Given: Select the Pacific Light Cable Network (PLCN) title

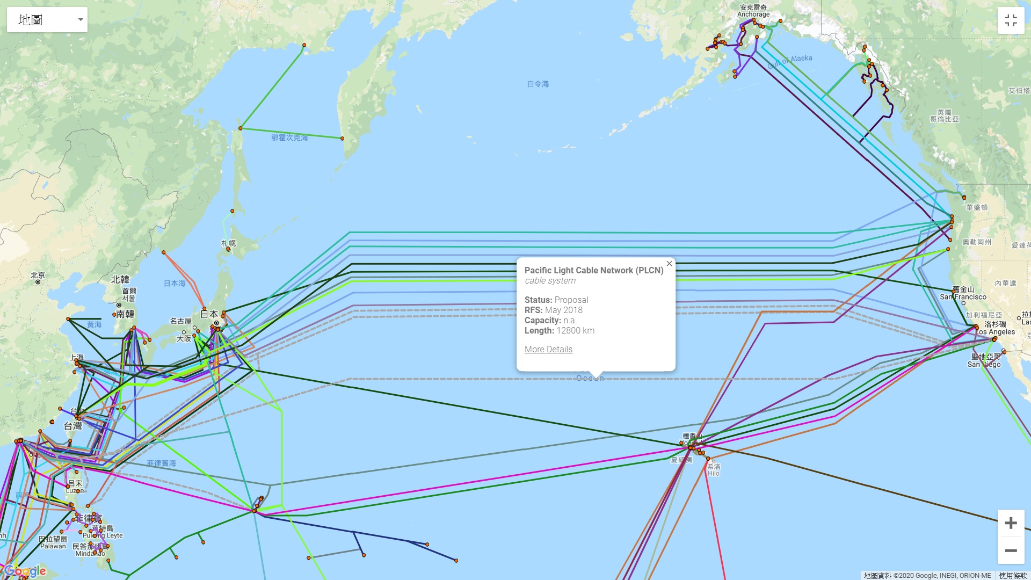Looking at the screenshot, I should coord(594,270).
